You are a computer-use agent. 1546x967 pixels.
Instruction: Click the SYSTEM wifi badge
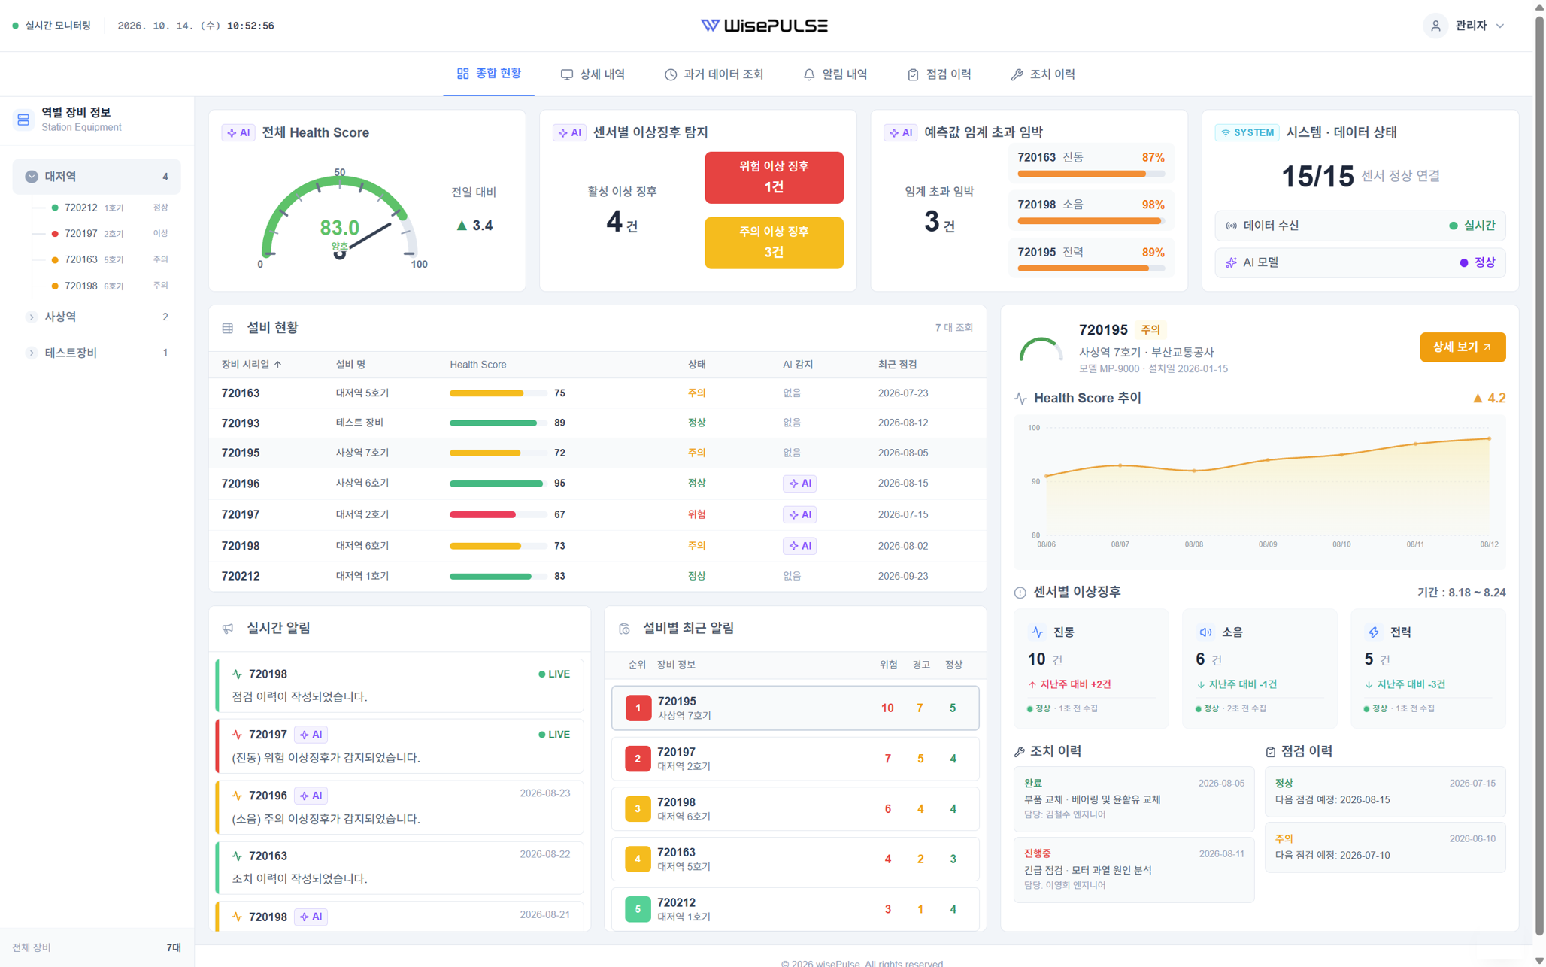[1247, 133]
